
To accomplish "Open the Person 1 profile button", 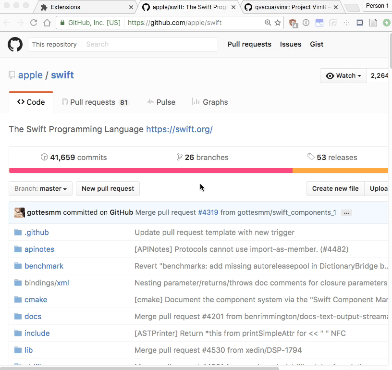I will pyautogui.click(x=377, y=6).
